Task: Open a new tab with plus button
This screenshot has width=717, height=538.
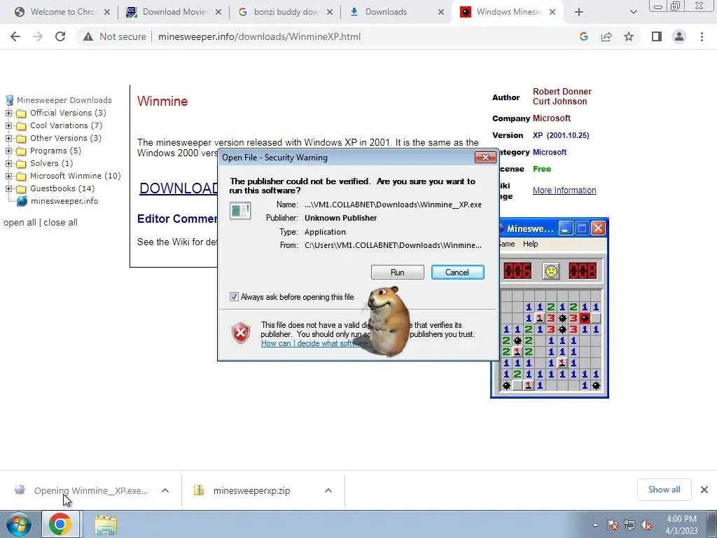Action: [x=579, y=12]
